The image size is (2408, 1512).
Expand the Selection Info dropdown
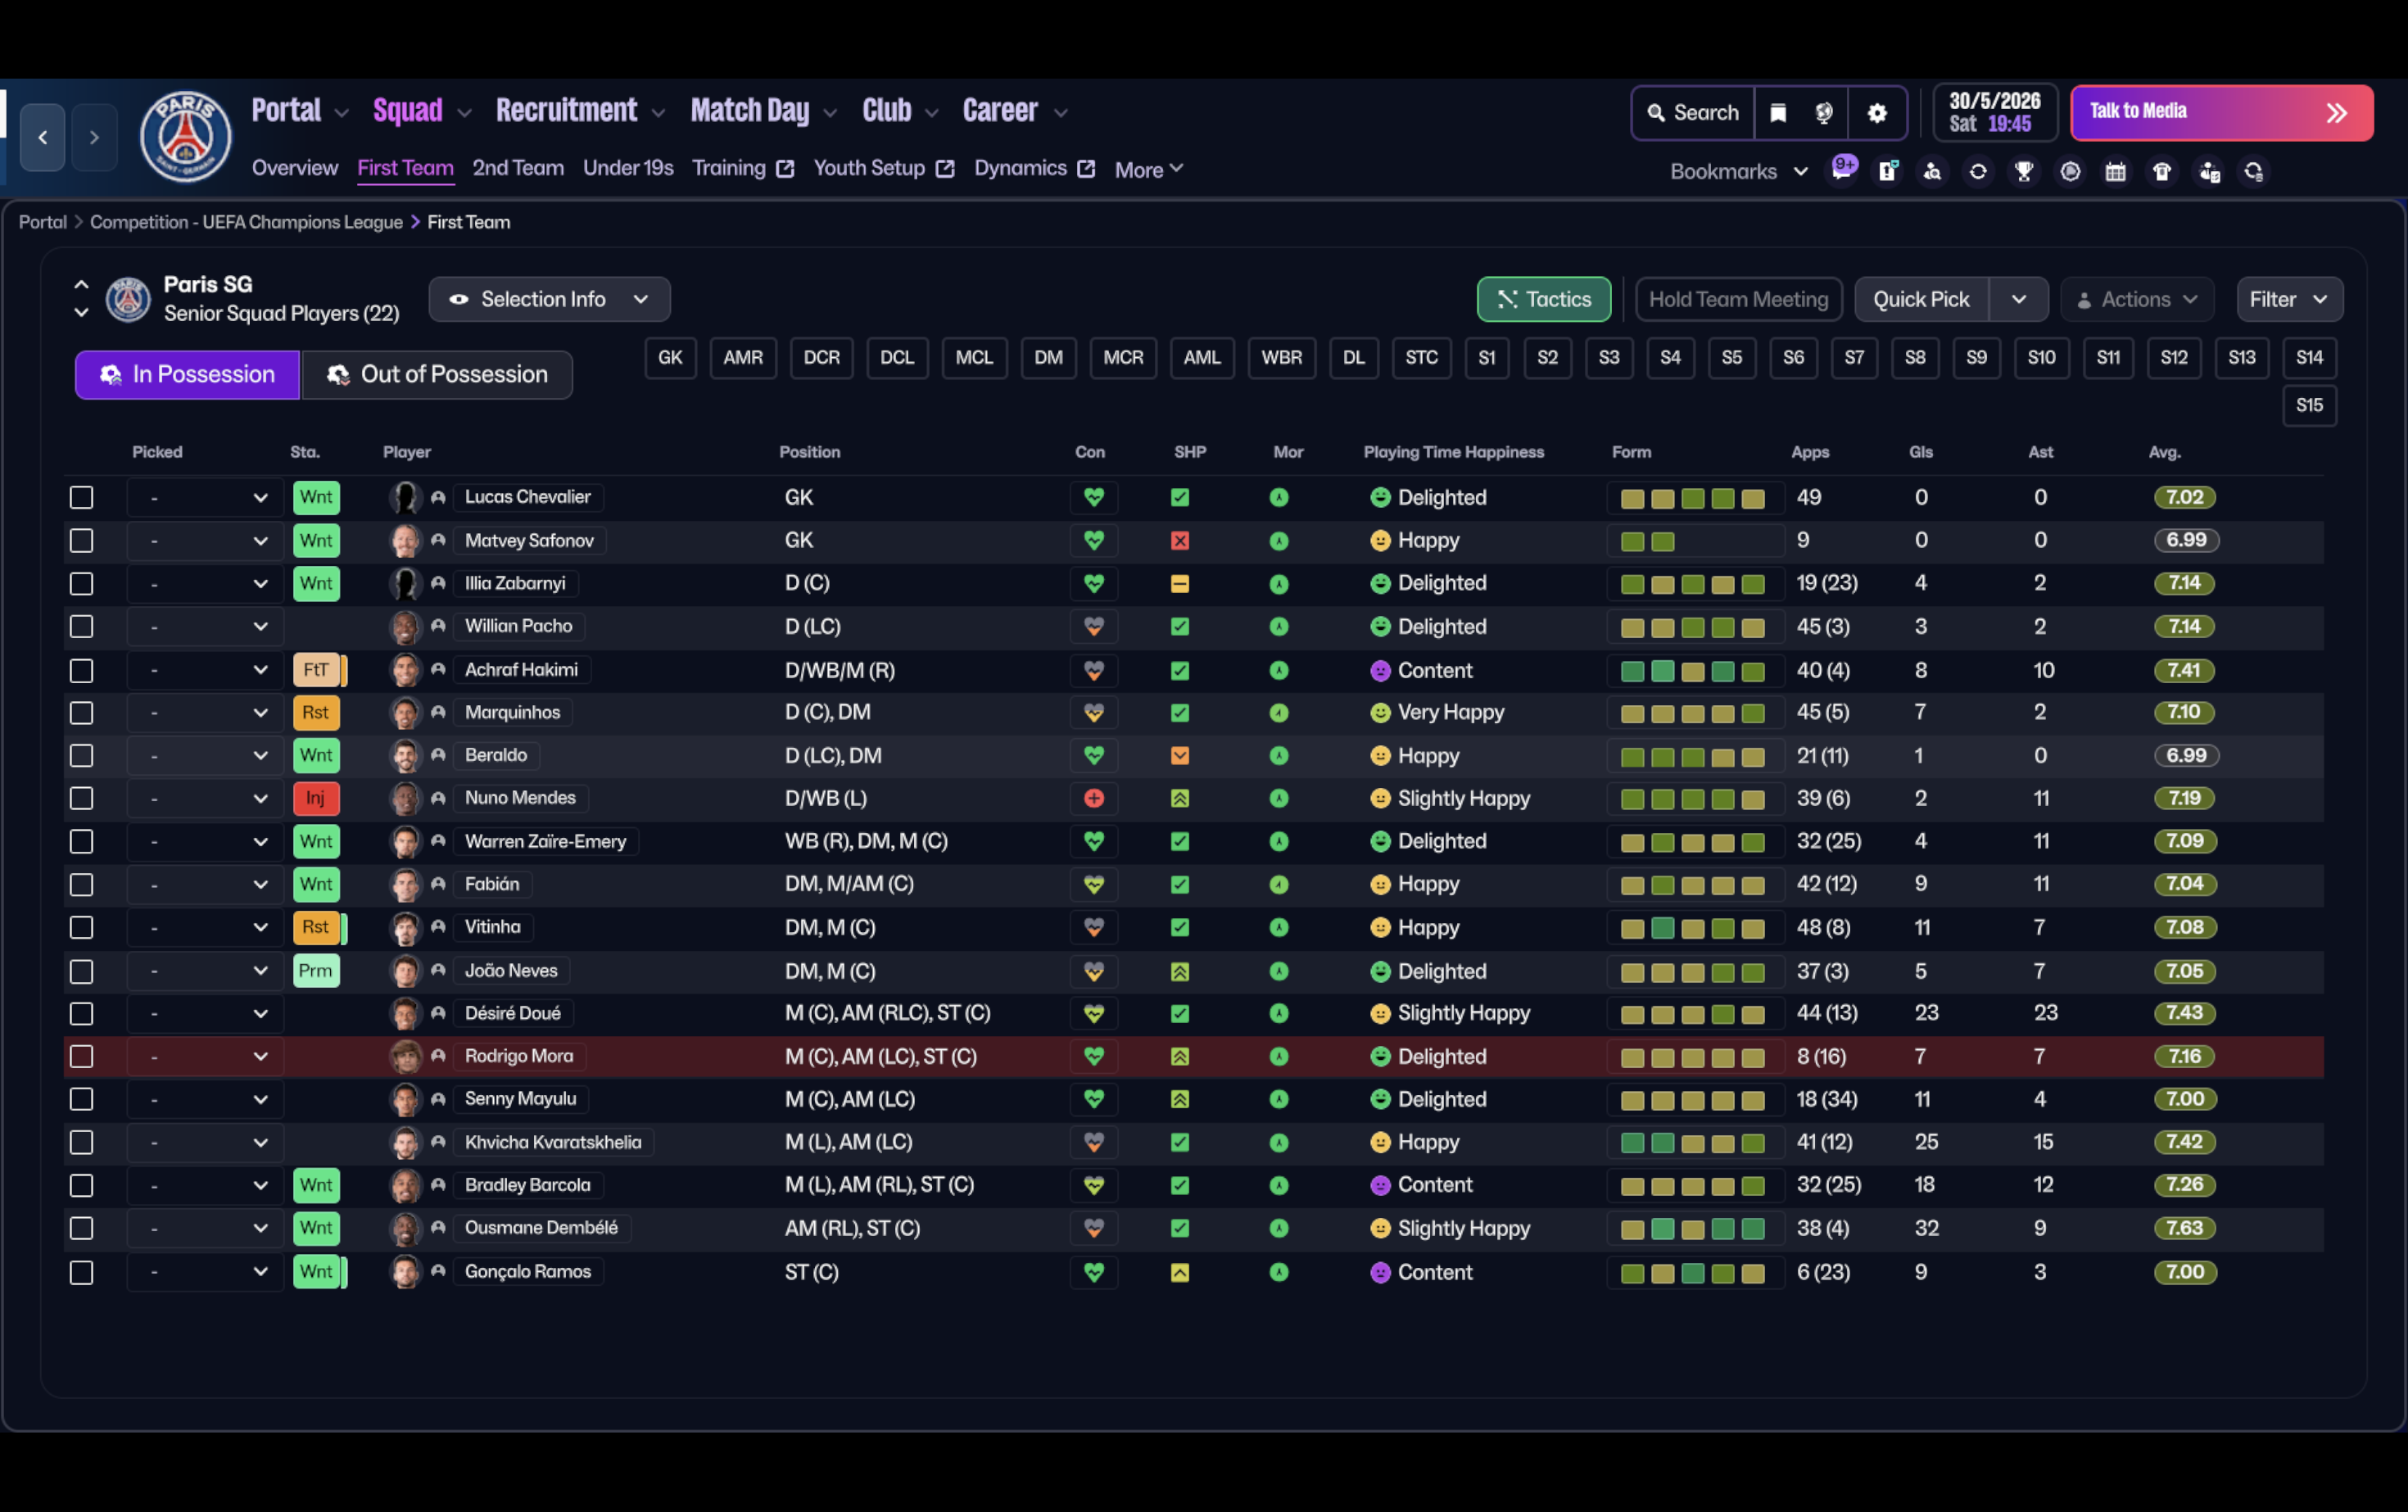tap(549, 299)
